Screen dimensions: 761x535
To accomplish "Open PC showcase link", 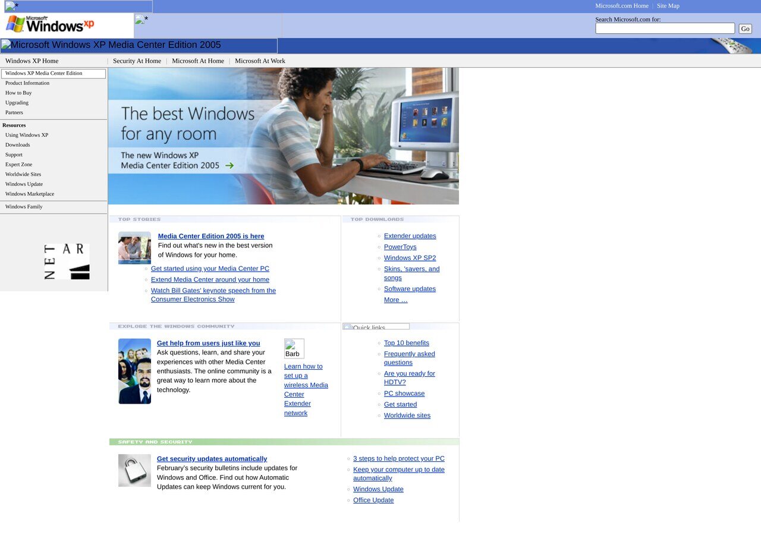I will click(x=404, y=394).
